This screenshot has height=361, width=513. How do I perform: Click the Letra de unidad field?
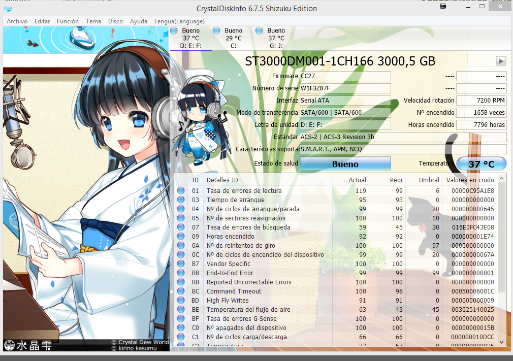tap(345, 124)
